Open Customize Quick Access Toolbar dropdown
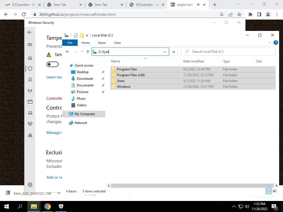283x212 pixels. pyautogui.click(x=87, y=36)
